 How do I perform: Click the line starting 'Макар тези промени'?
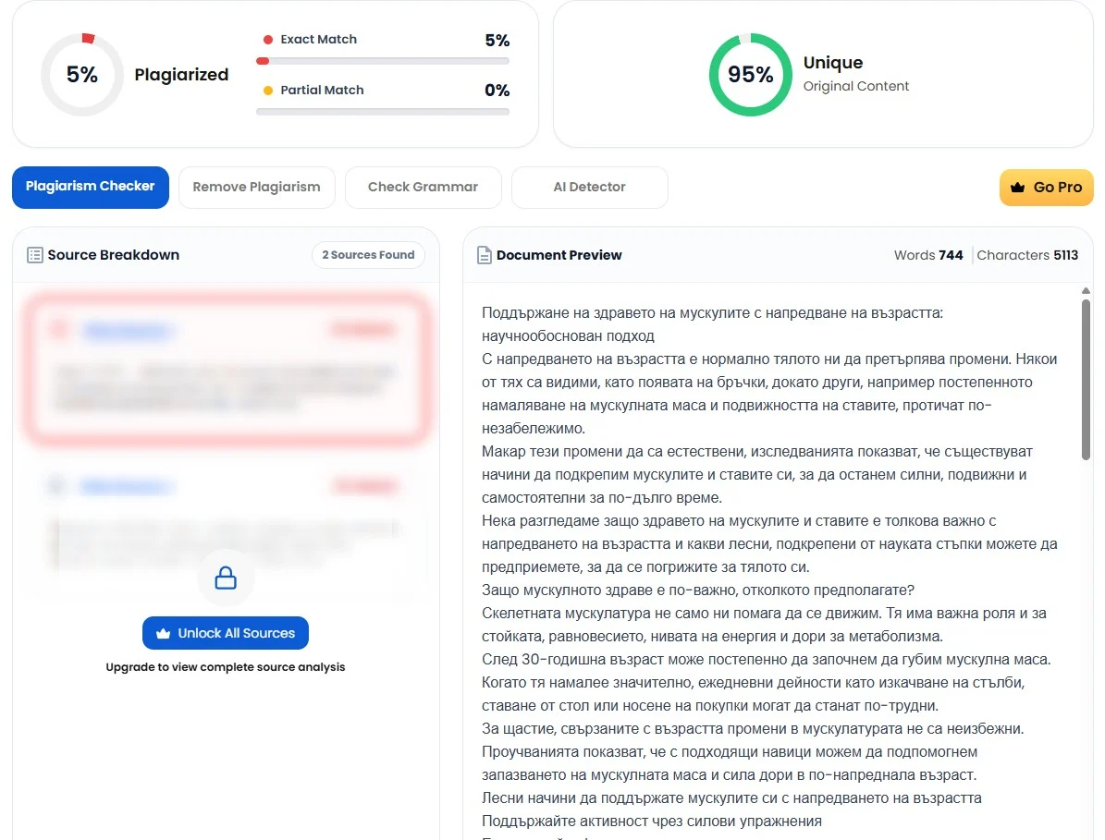757,451
